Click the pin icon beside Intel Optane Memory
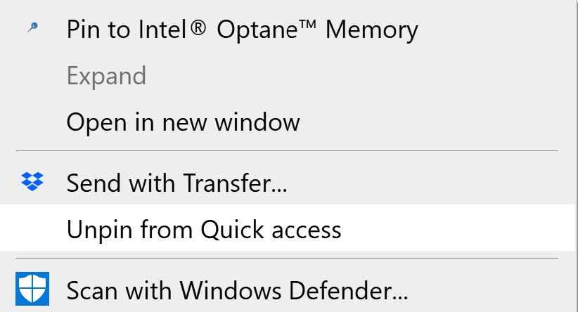 32,27
